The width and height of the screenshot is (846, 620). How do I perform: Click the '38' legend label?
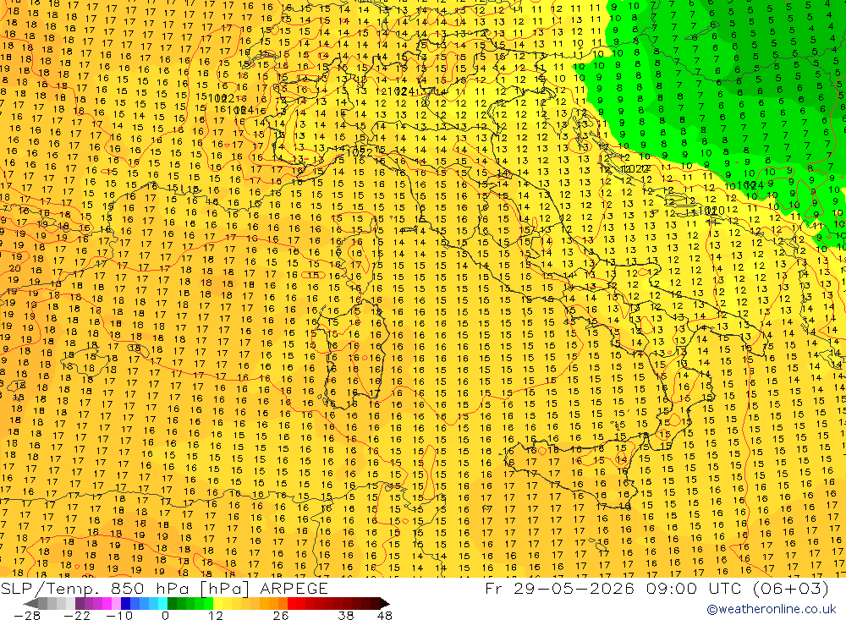[x=346, y=615]
